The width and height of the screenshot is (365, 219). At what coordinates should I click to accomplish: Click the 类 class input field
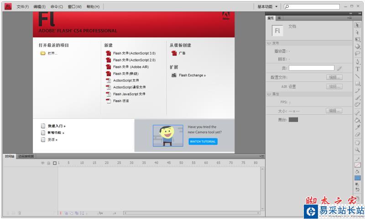[x=312, y=68]
